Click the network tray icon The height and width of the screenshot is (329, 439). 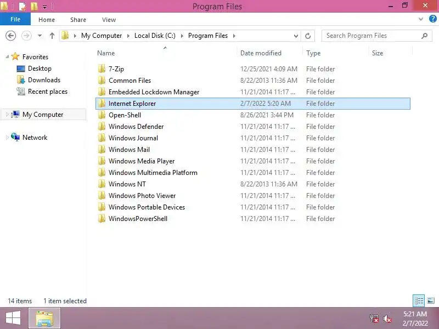[x=374, y=319]
